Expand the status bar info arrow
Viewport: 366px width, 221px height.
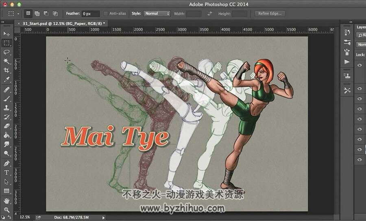pyautogui.click(x=103, y=217)
